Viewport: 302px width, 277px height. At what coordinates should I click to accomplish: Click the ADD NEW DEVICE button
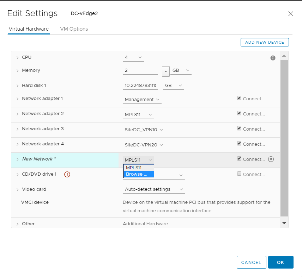pos(264,42)
